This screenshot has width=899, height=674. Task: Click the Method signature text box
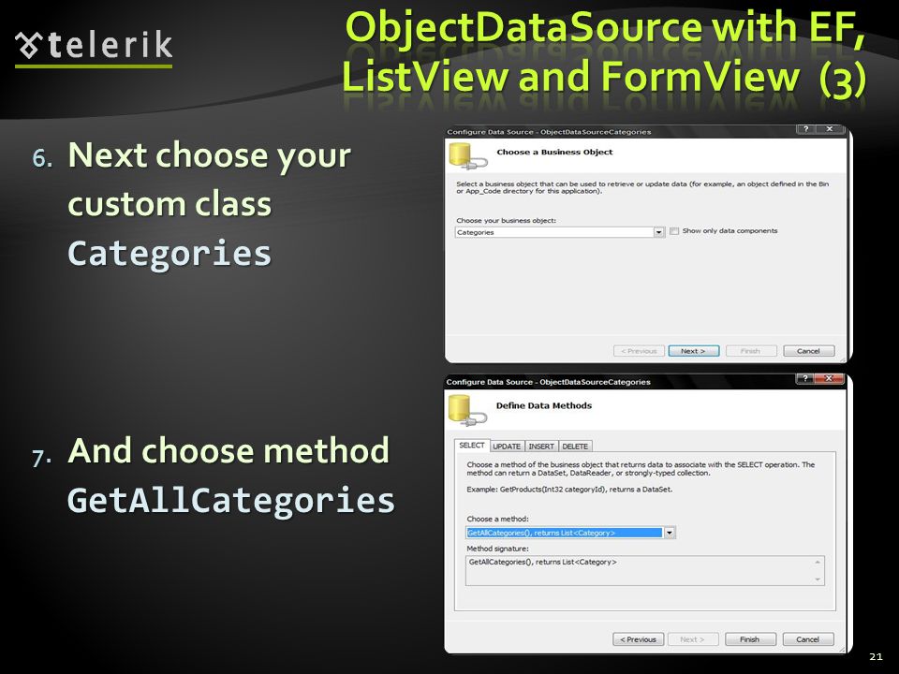pos(645,570)
